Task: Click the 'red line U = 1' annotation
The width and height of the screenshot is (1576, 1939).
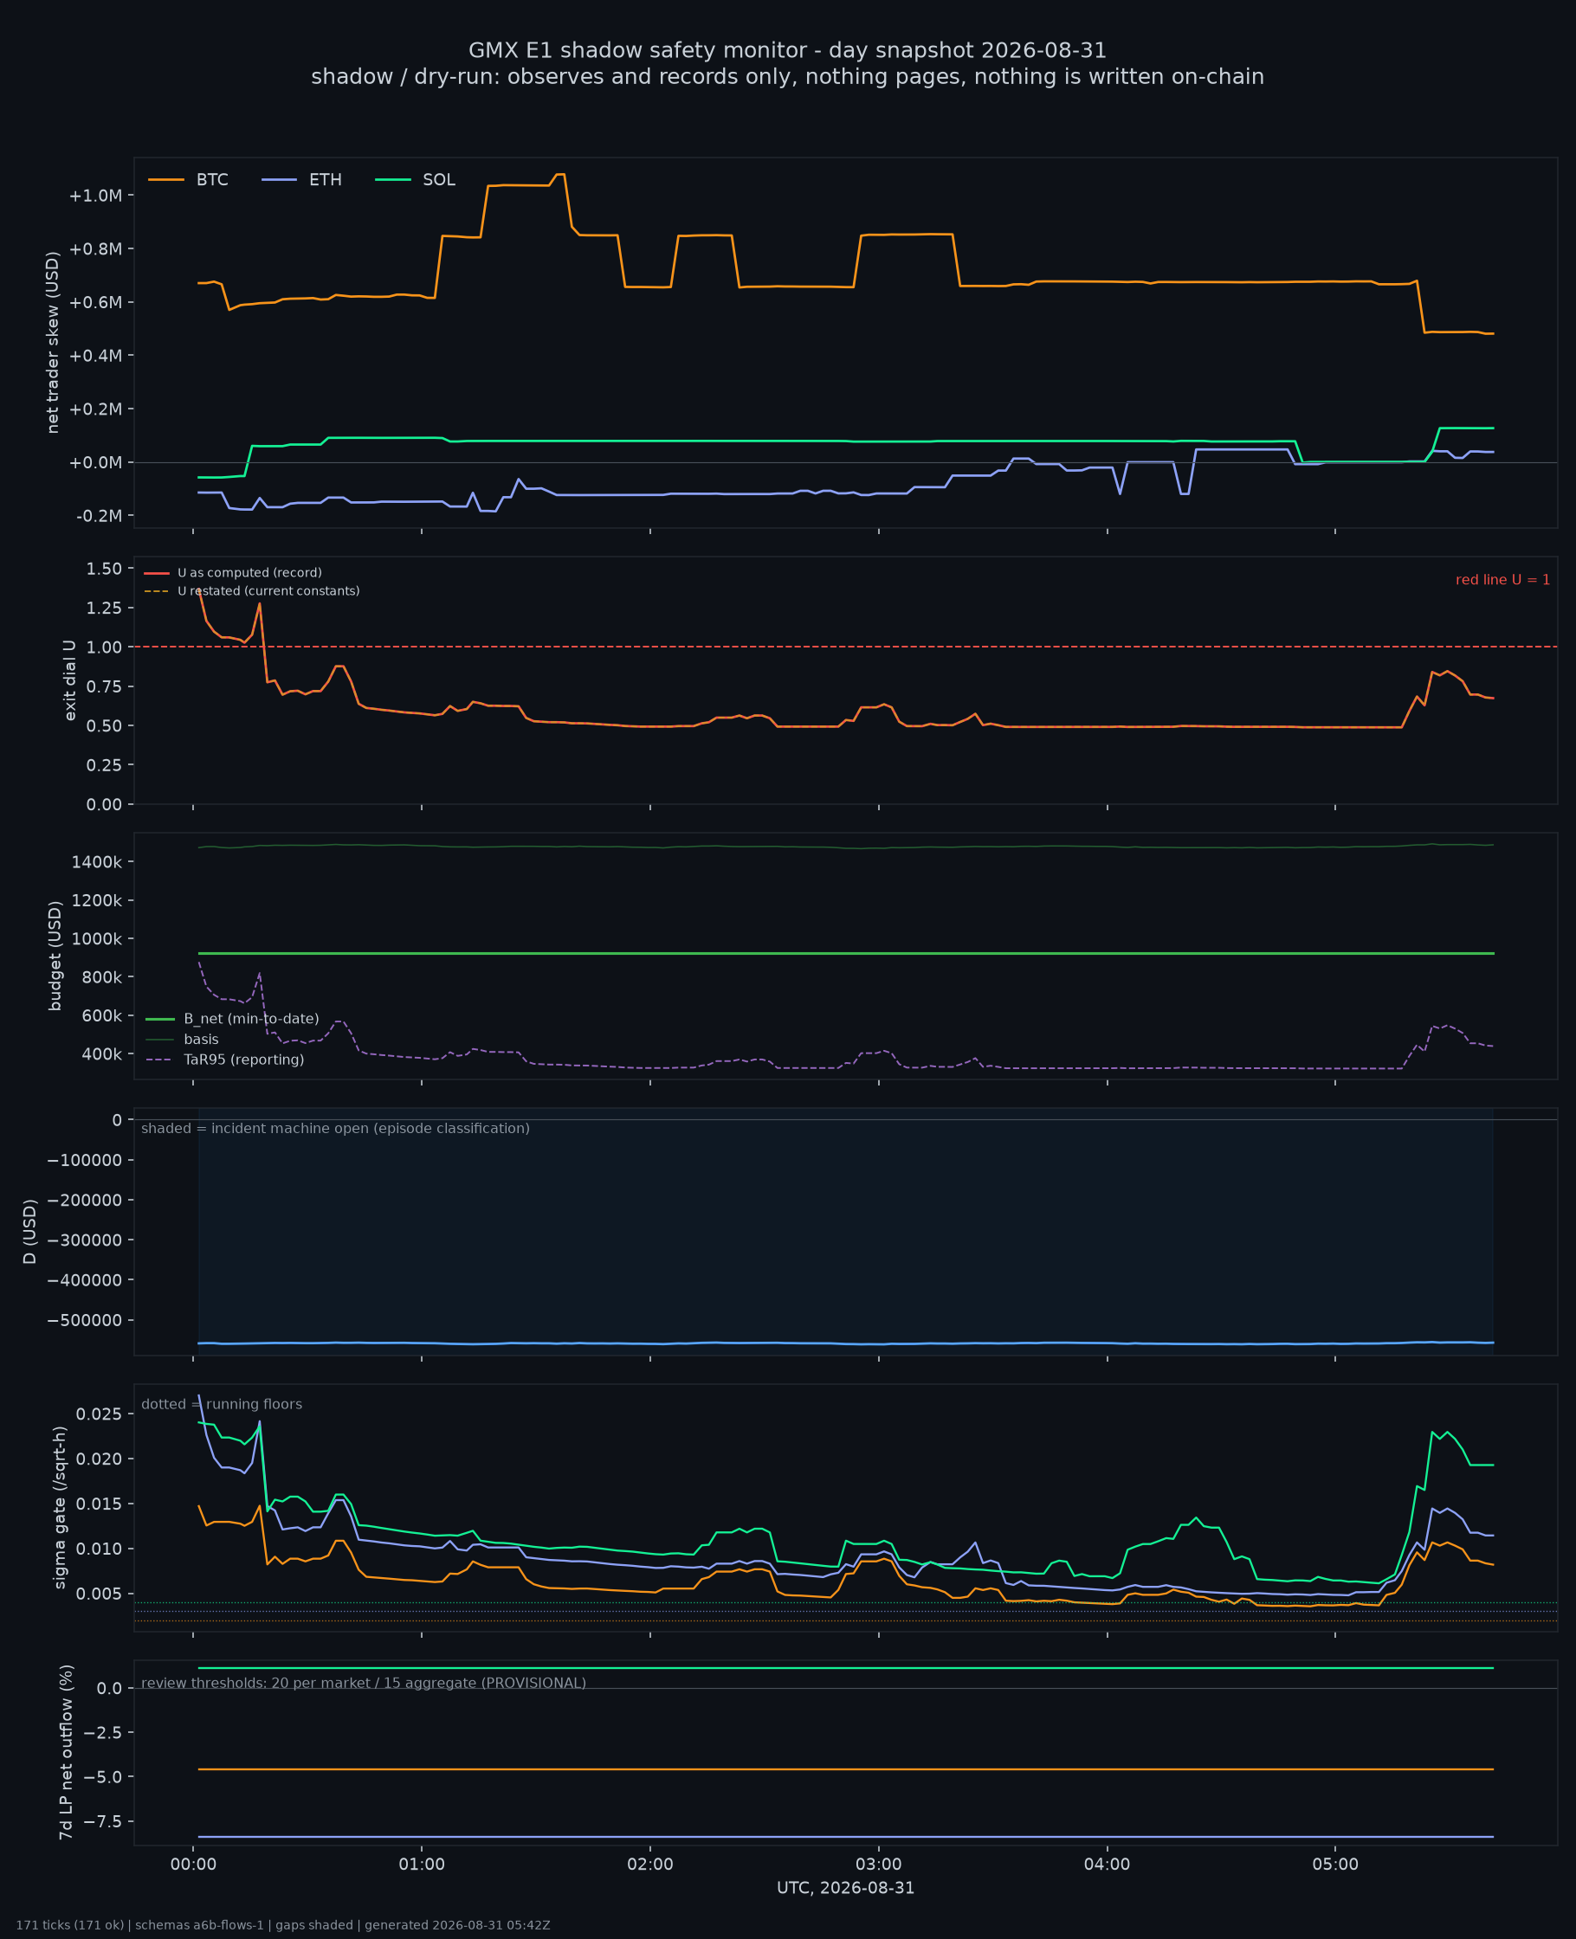Action: [x=1502, y=580]
